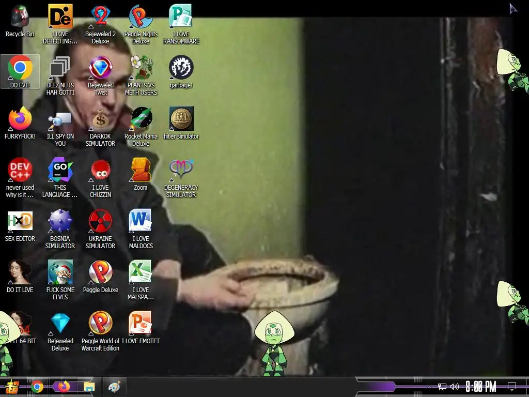The height and width of the screenshot is (397, 529).
Task: Select the Firefox shortcut on the desktop
Action: coord(20,123)
